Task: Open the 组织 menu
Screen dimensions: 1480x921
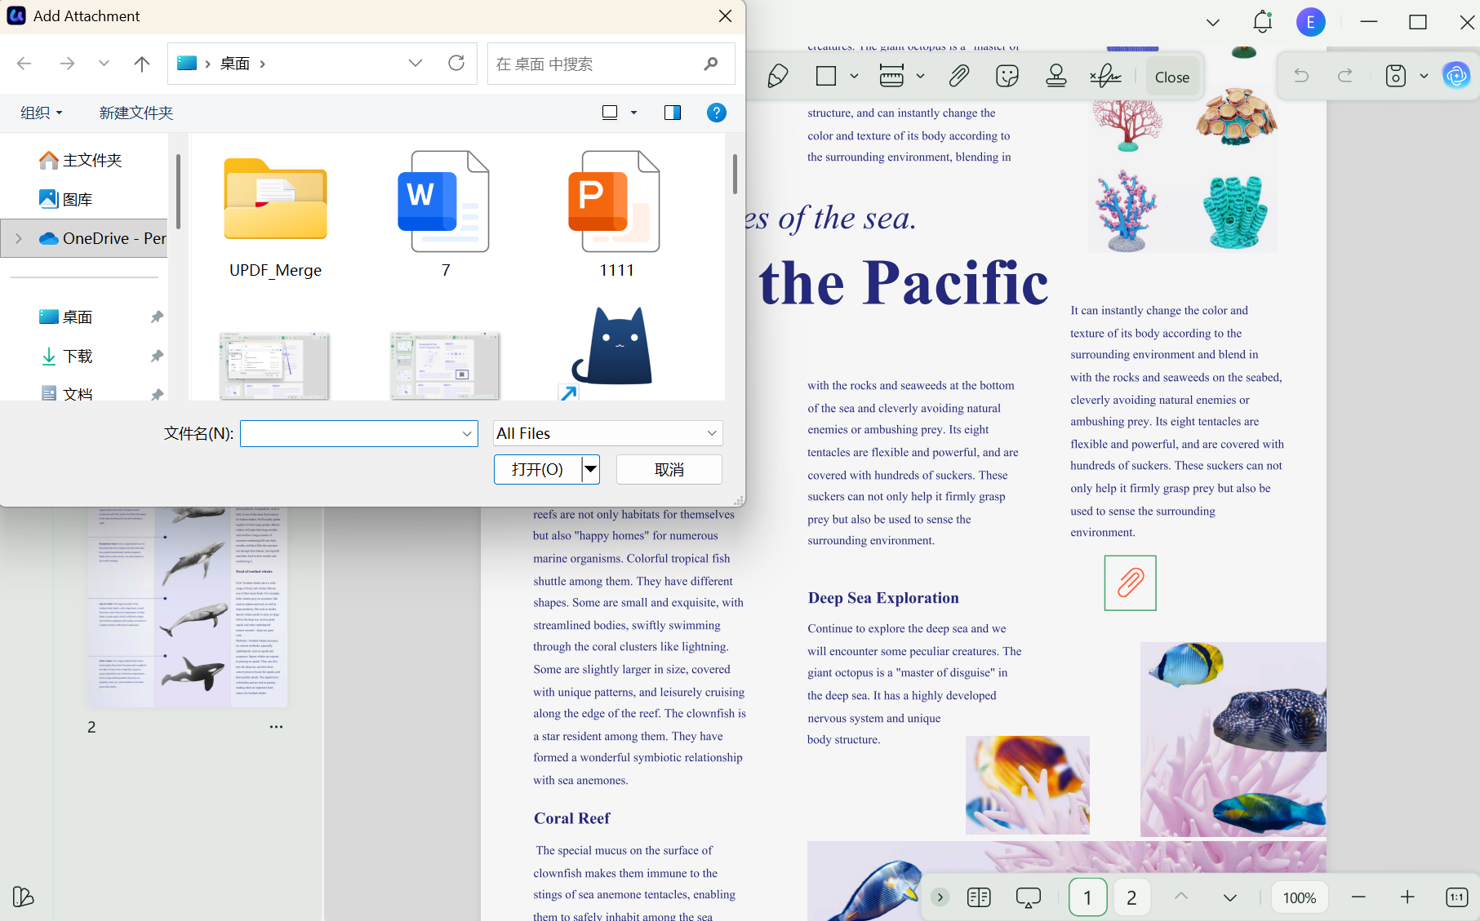Action: 41,113
